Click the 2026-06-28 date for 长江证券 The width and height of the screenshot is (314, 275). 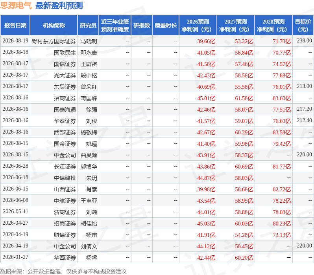[15, 166]
